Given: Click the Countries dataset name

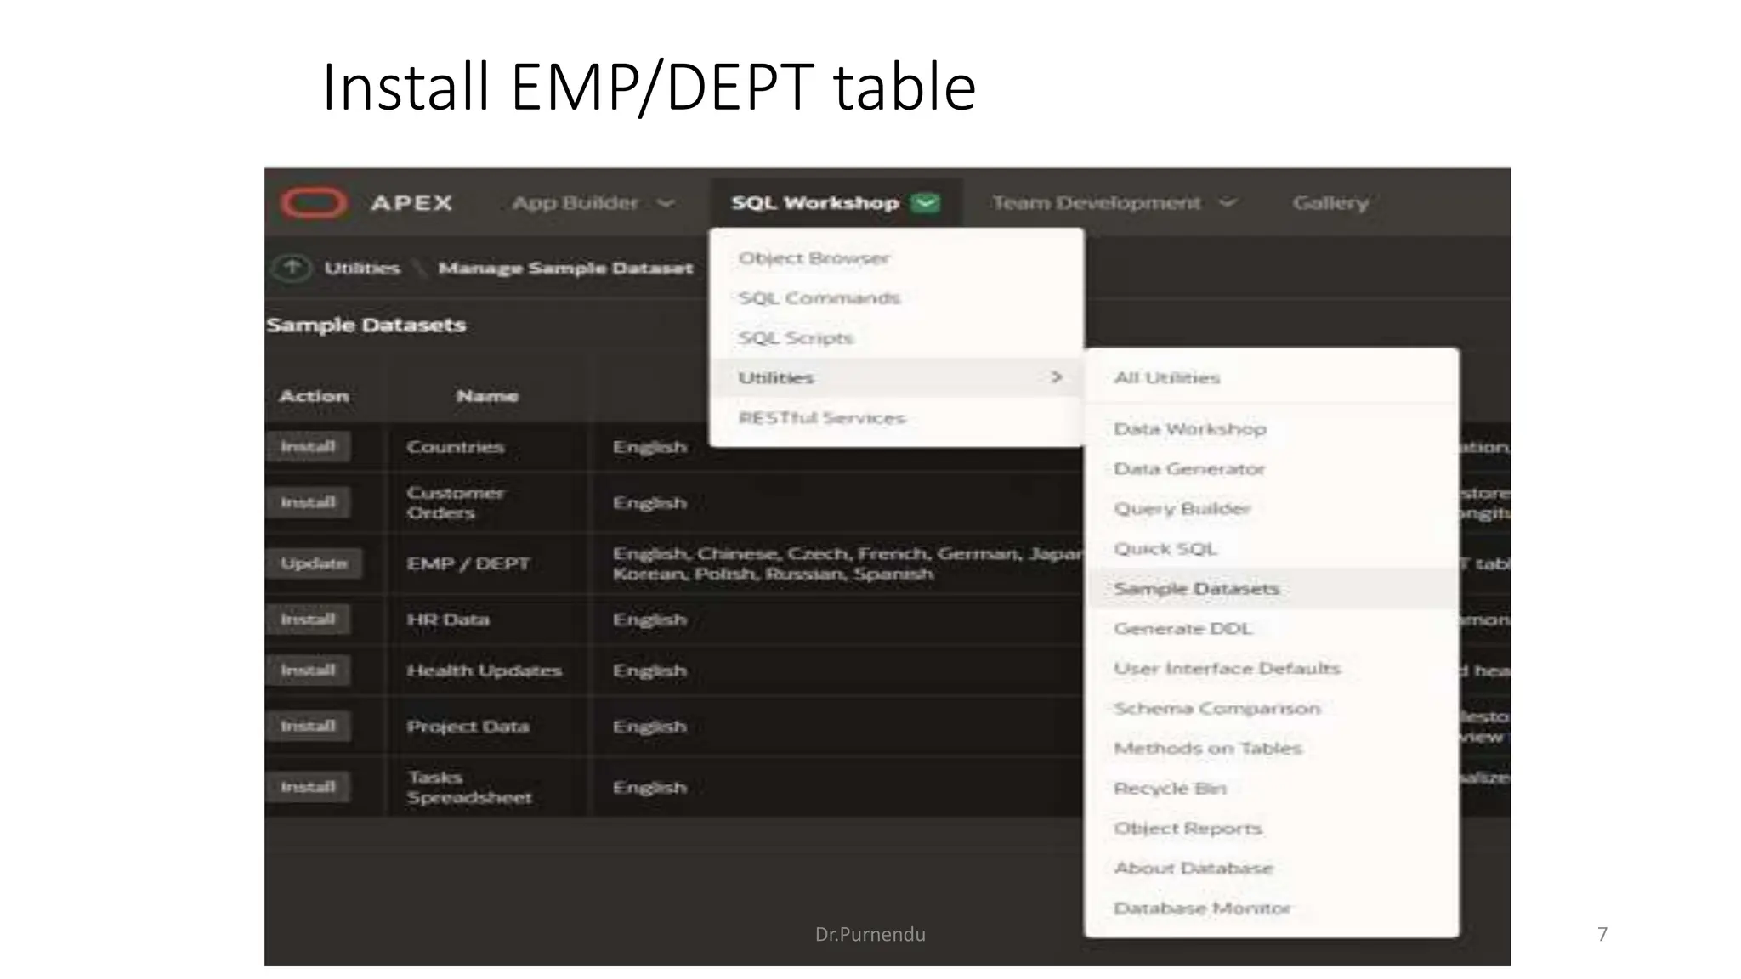Looking at the screenshot, I should click(x=455, y=446).
